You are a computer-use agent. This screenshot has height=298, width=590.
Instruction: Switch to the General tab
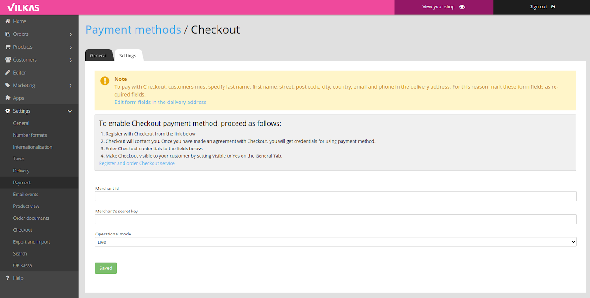tap(98, 55)
